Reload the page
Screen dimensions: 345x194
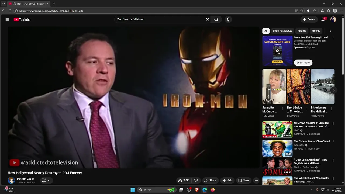(x=10, y=11)
